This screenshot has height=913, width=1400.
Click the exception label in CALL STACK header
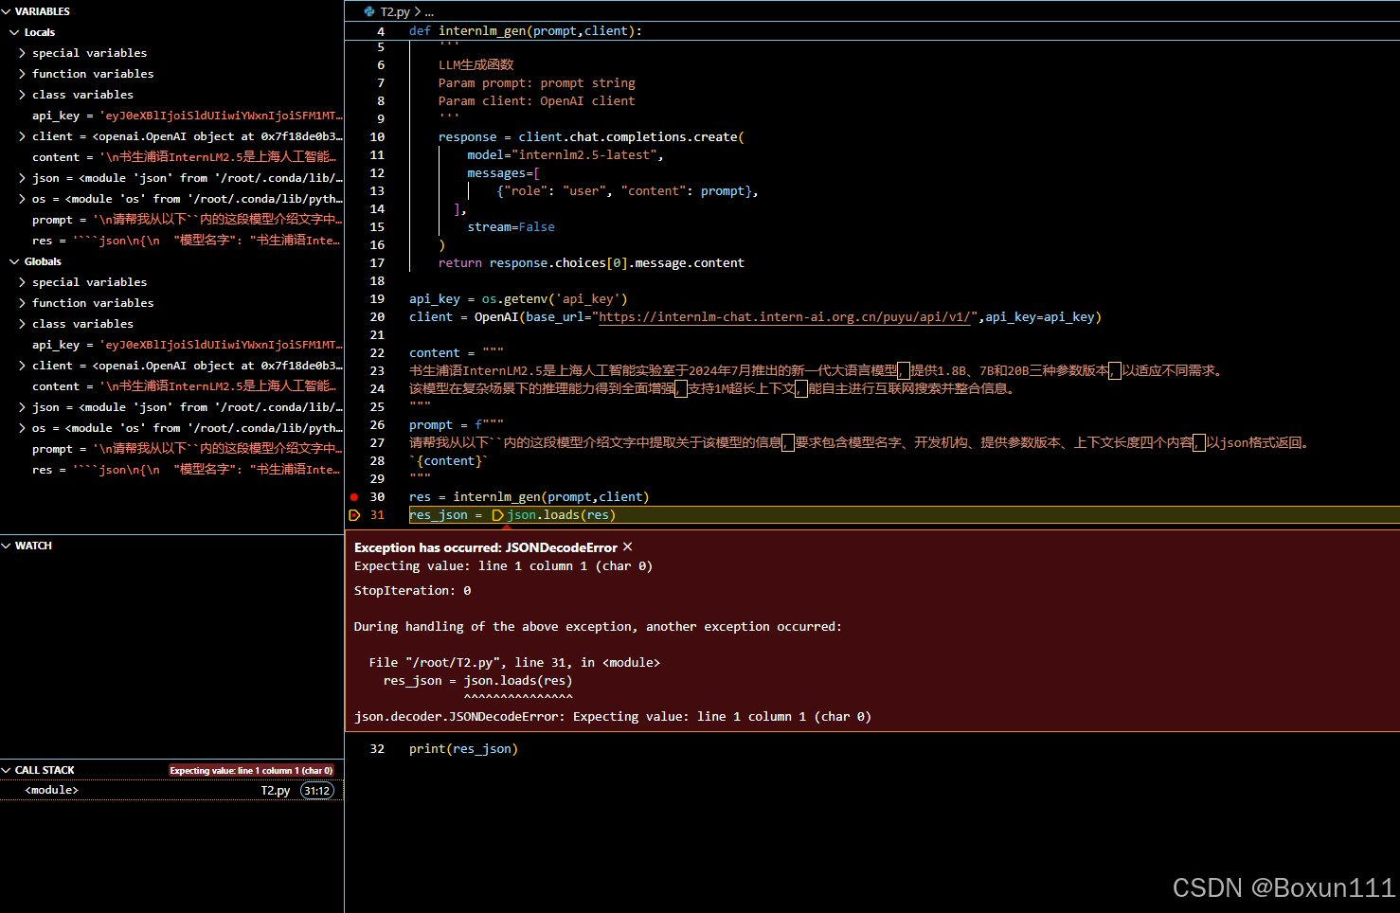tap(251, 771)
